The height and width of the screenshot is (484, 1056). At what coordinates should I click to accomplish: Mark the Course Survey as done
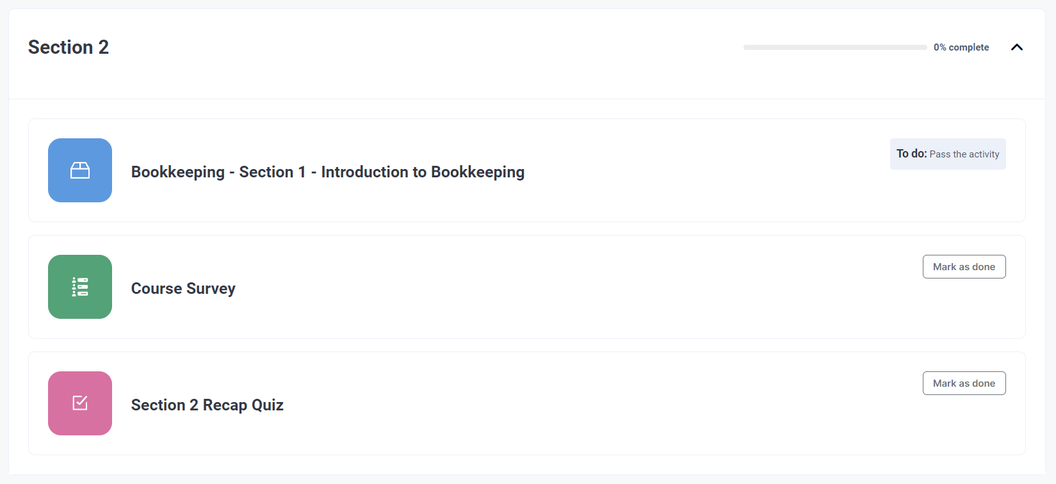click(964, 266)
